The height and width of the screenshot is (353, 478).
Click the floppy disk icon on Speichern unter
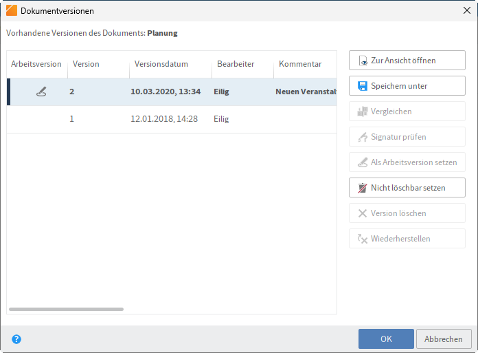tap(363, 86)
